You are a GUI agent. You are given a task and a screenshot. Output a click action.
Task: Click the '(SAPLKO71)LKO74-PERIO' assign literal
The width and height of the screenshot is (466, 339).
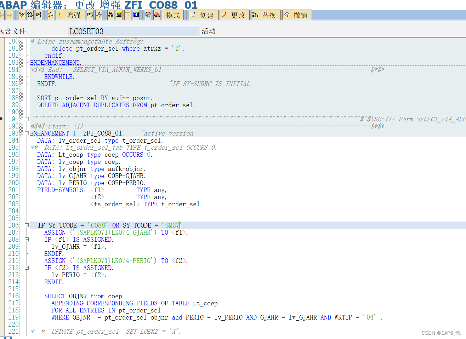115,261
